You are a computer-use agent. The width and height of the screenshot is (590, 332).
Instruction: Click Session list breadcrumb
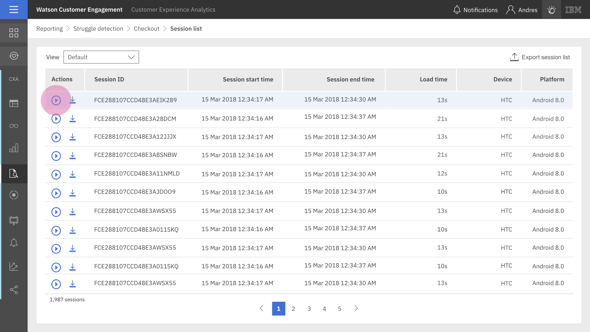coord(186,29)
